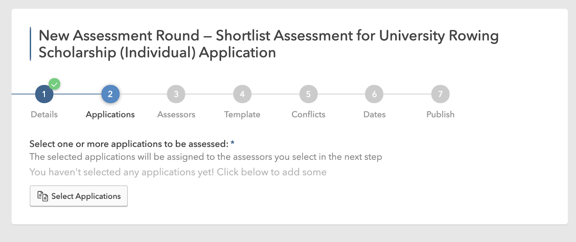Open the Template step label
Image resolution: width=576 pixels, height=242 pixels.
[x=242, y=115]
